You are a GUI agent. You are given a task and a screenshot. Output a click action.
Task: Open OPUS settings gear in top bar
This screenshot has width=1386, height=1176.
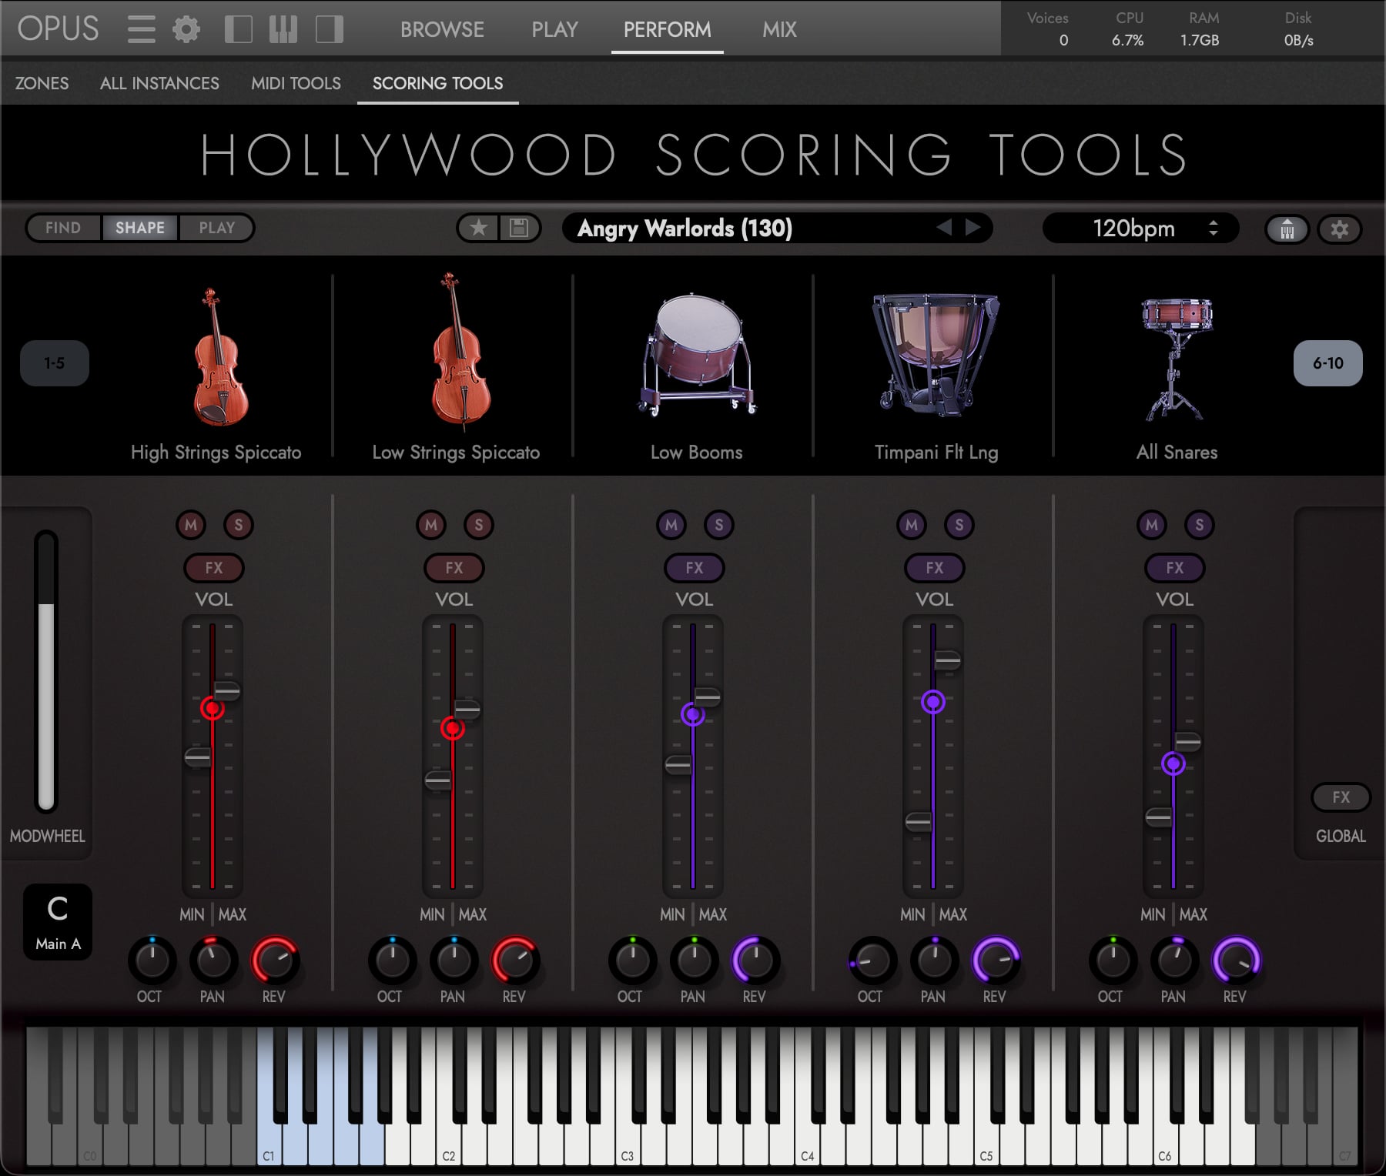tap(186, 29)
